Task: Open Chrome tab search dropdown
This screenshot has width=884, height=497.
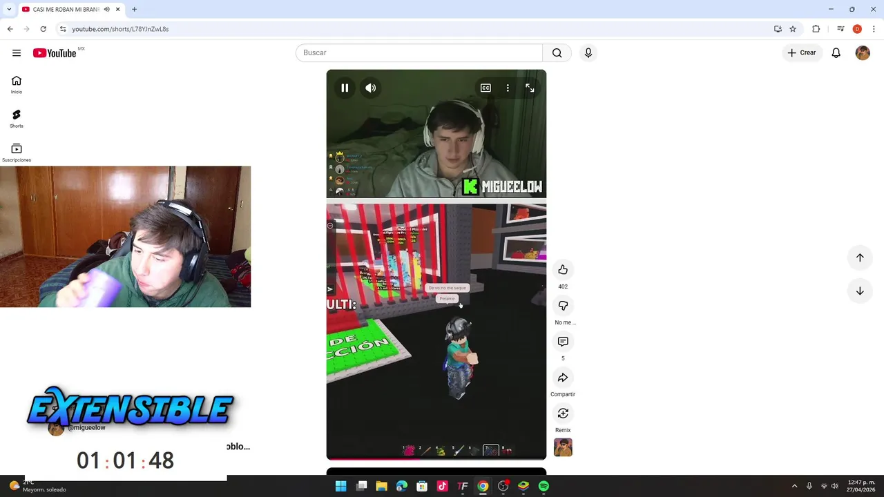Action: click(9, 9)
